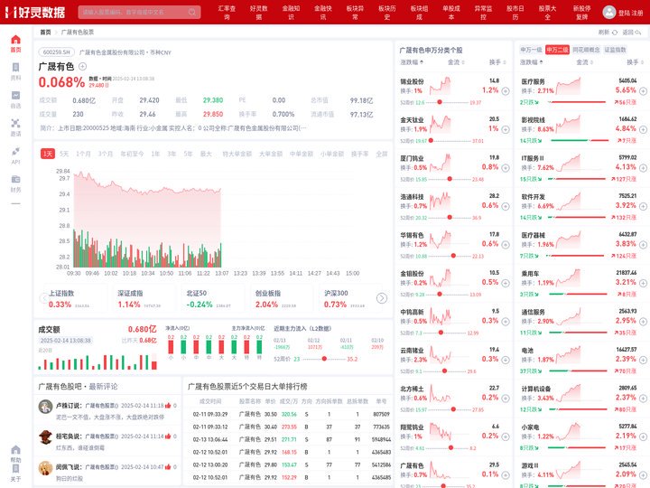Select the 3个月 chart range
Screen dimensions: 650x488
[x=106, y=154]
